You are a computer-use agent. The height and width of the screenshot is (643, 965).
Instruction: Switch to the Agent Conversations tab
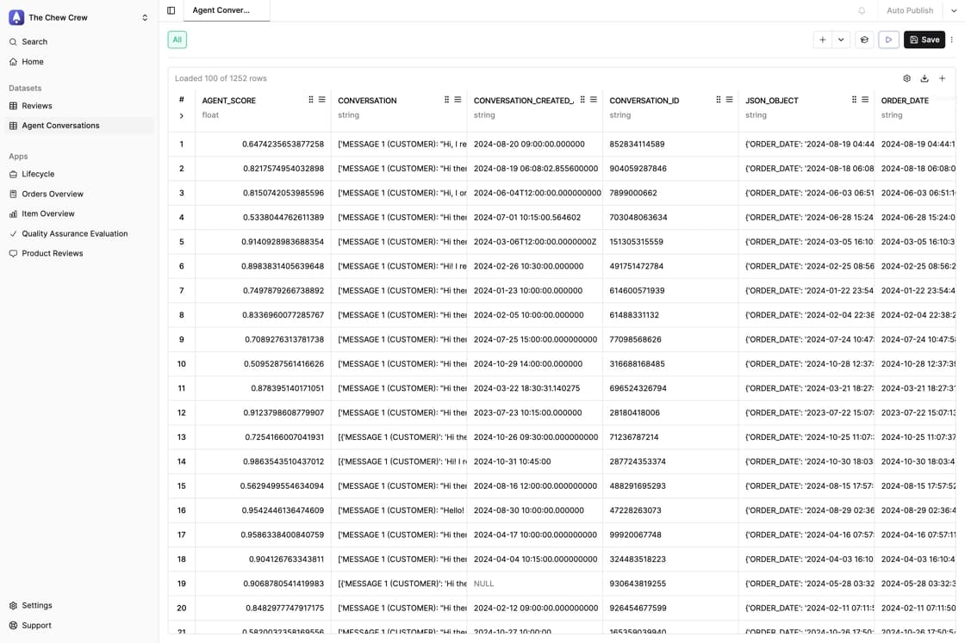pos(221,10)
